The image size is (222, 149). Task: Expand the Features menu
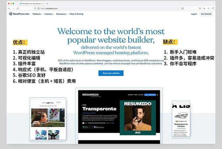pos(49,14)
